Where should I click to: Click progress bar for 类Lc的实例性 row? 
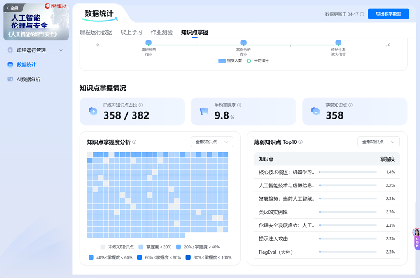(348, 212)
